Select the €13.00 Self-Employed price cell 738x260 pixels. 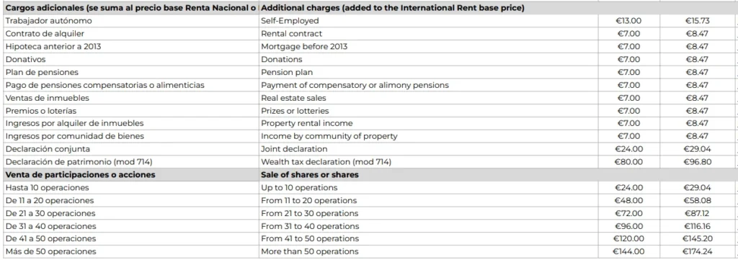628,21
